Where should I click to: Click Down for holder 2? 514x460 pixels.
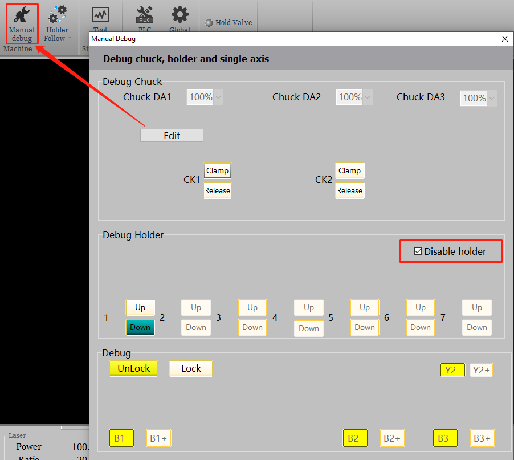click(x=196, y=327)
